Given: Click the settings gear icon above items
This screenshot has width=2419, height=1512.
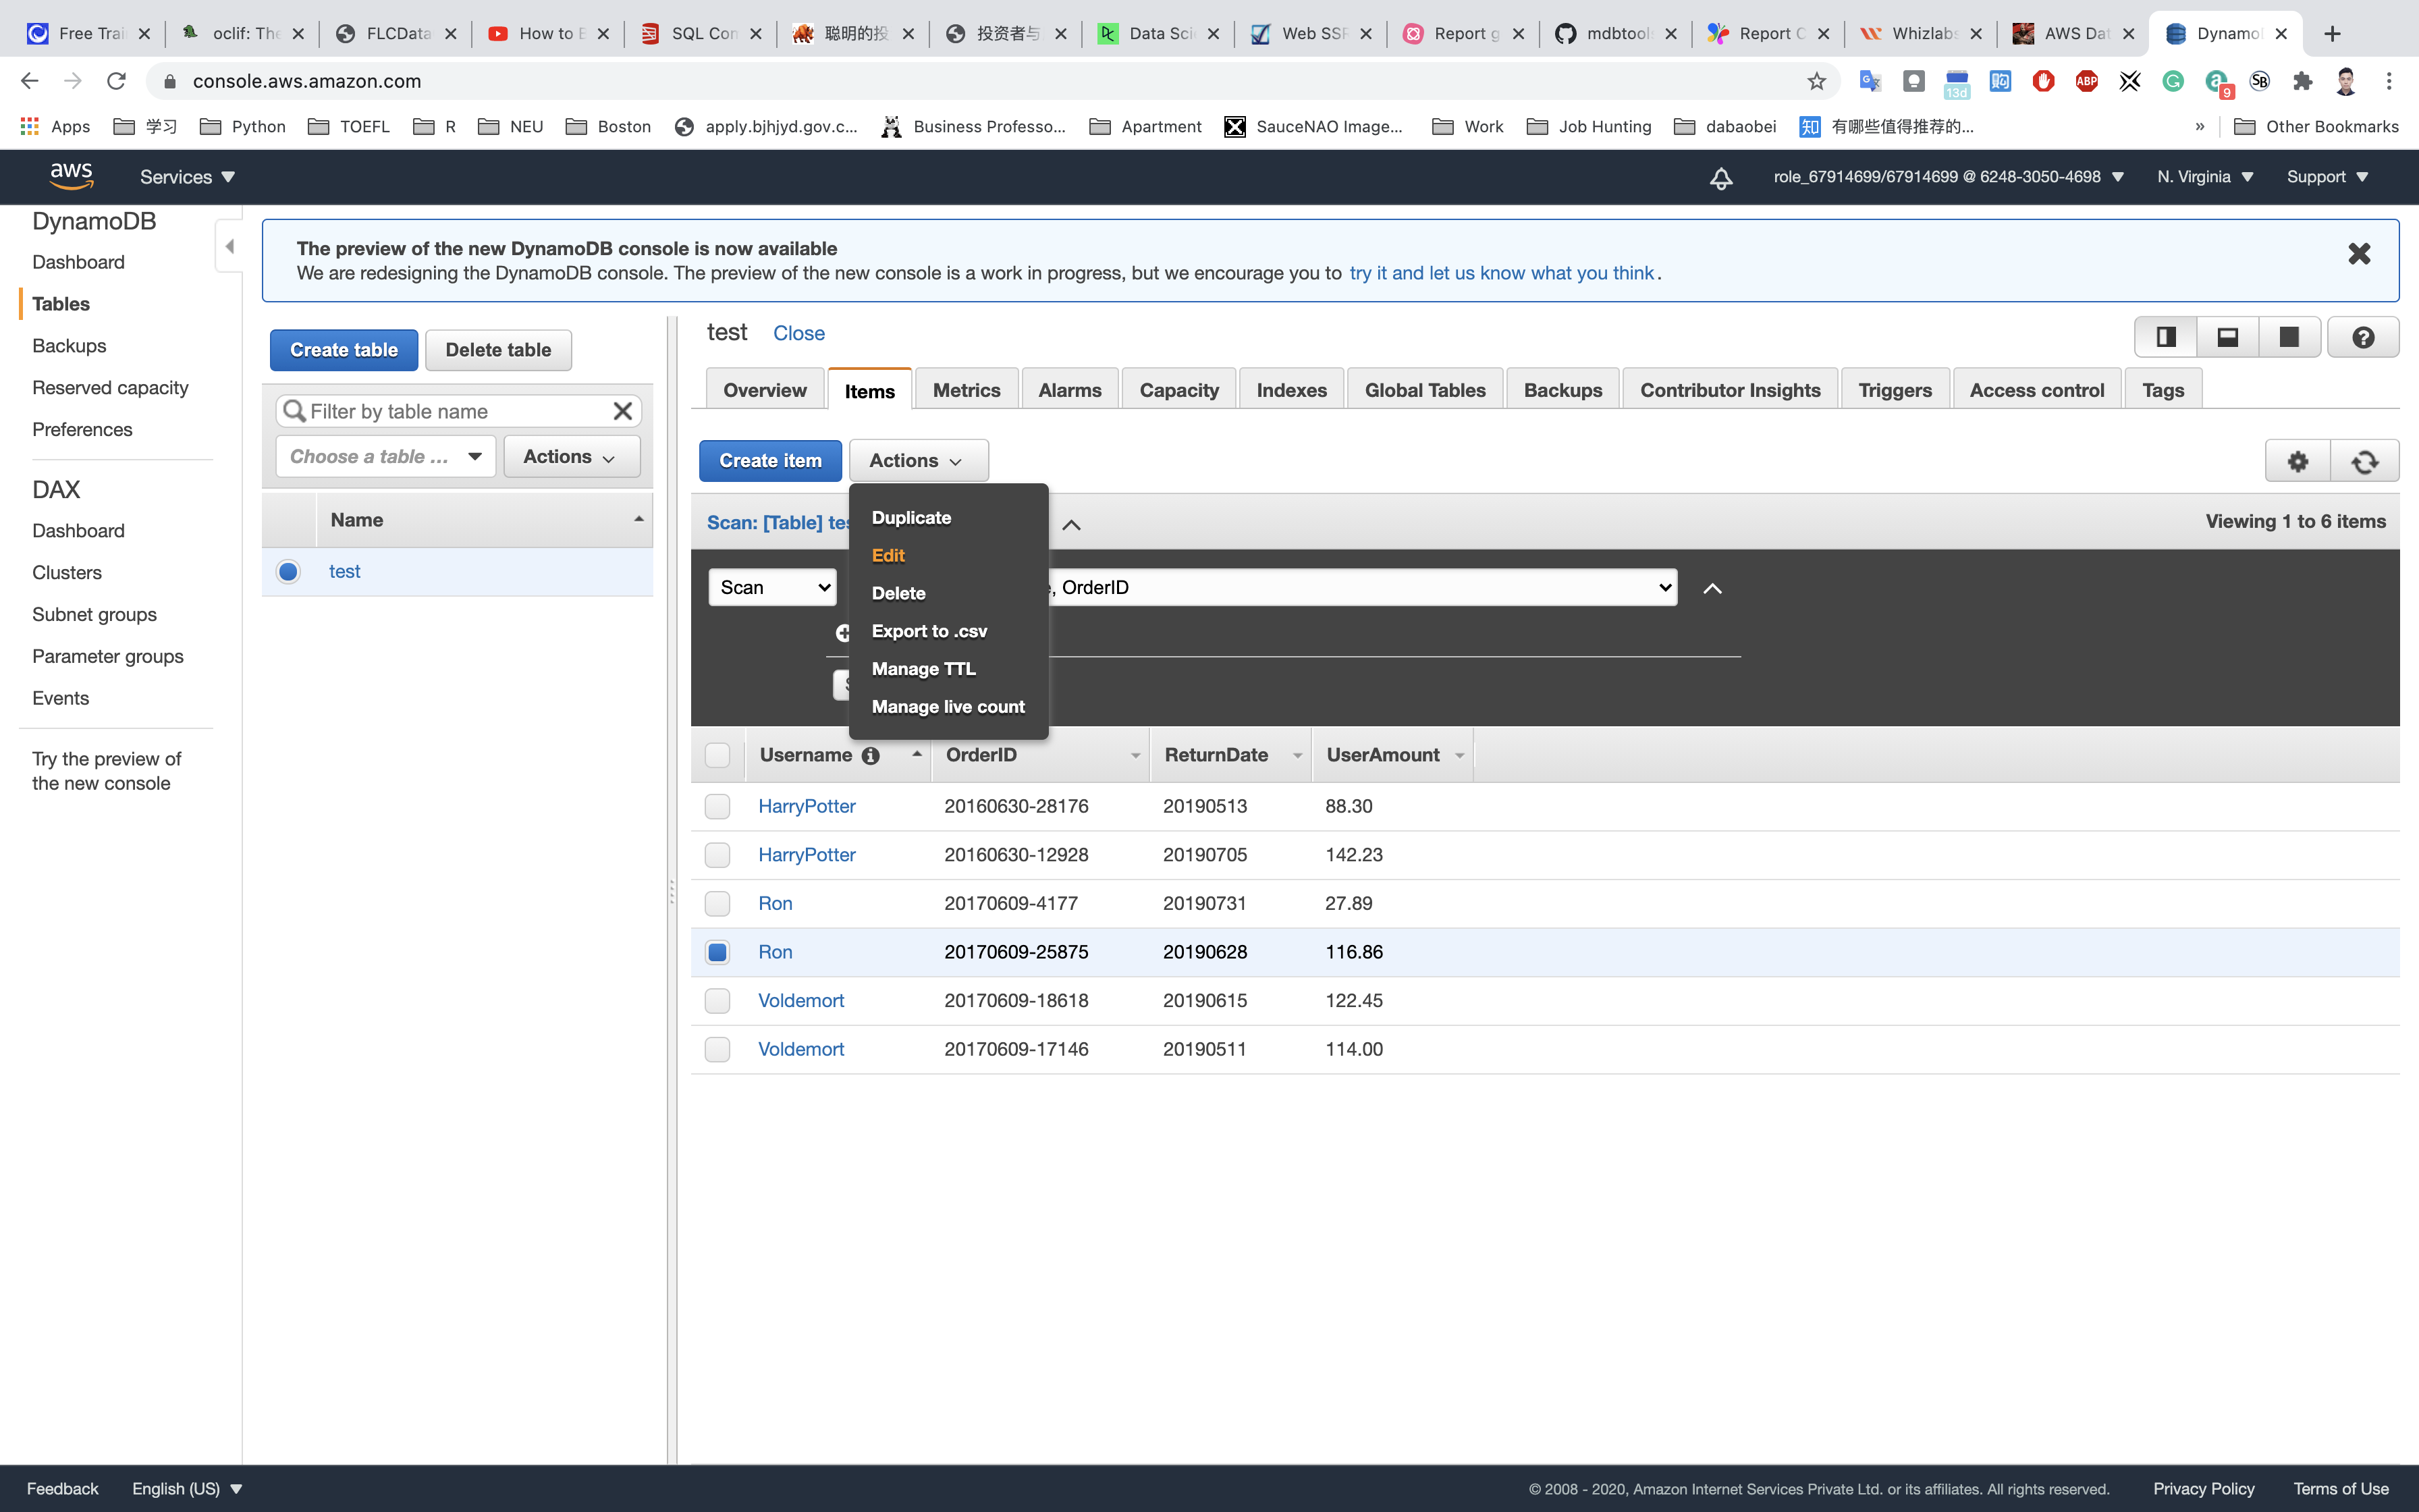Looking at the screenshot, I should point(2297,461).
